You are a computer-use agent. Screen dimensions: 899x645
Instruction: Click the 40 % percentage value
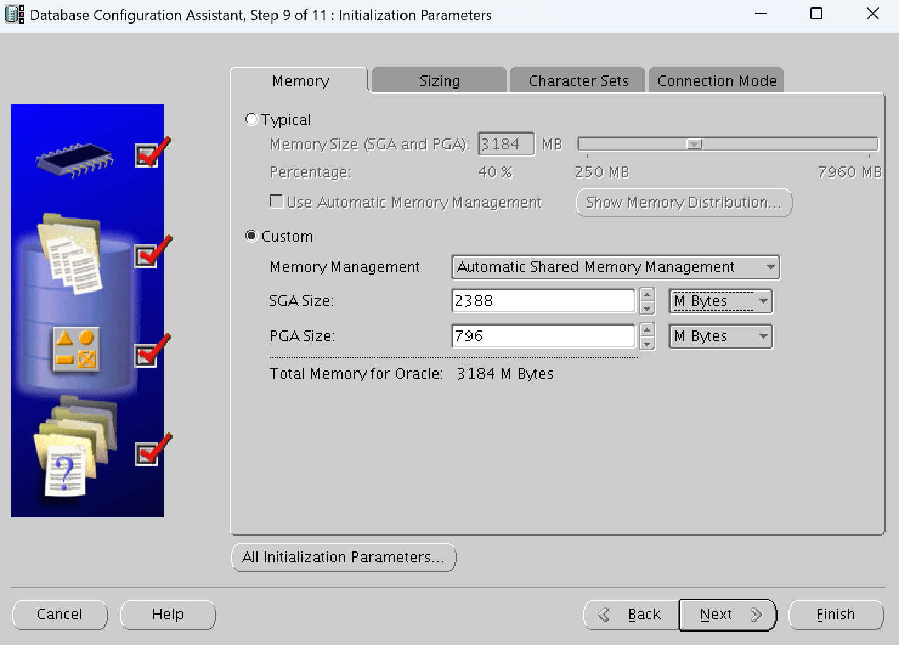[x=495, y=172]
